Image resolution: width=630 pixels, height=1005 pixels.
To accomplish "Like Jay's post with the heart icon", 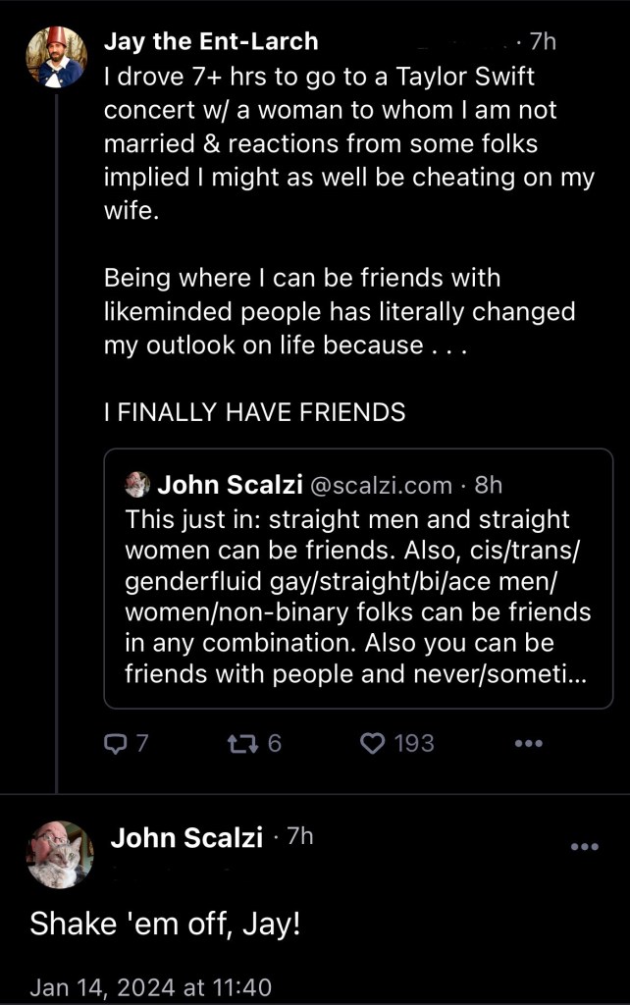I will tap(373, 744).
